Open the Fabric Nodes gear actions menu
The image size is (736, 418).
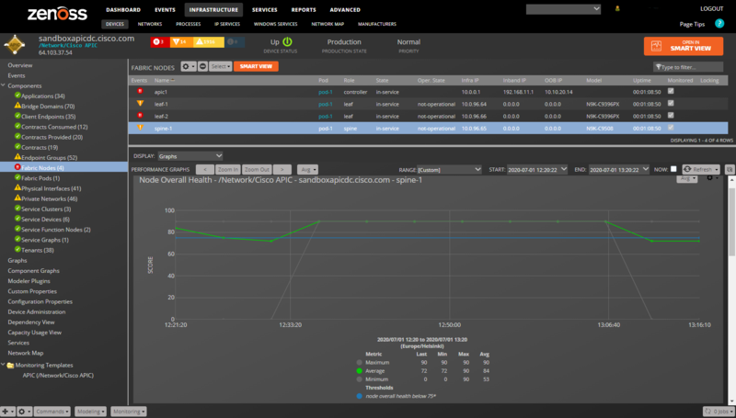point(189,66)
